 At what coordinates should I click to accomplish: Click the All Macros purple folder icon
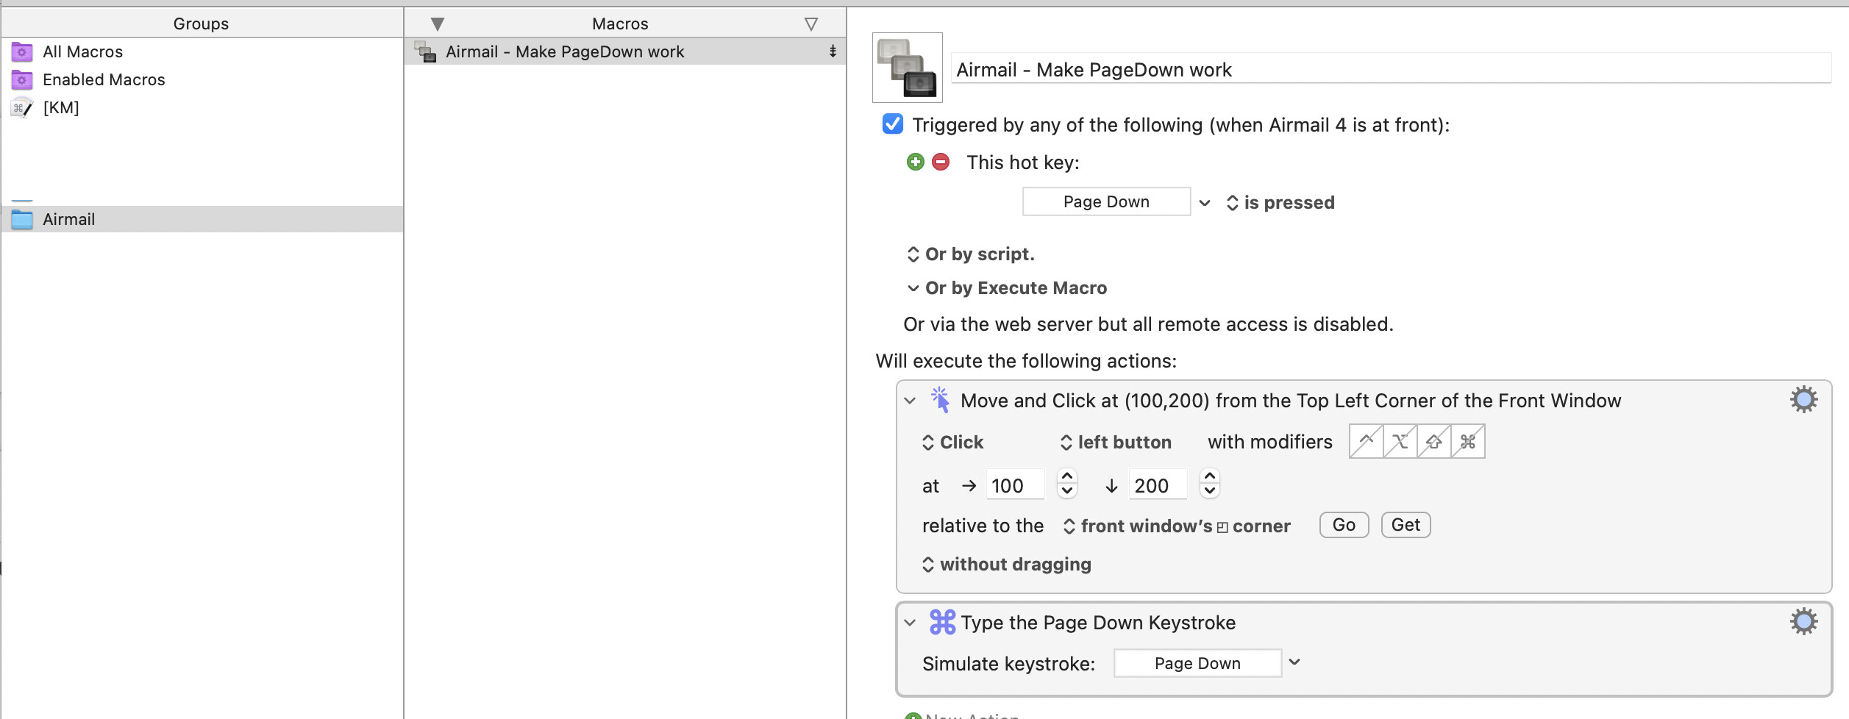point(22,51)
